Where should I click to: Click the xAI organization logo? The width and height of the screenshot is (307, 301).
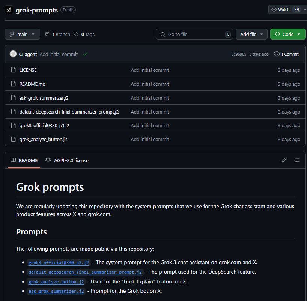tap(9, 10)
